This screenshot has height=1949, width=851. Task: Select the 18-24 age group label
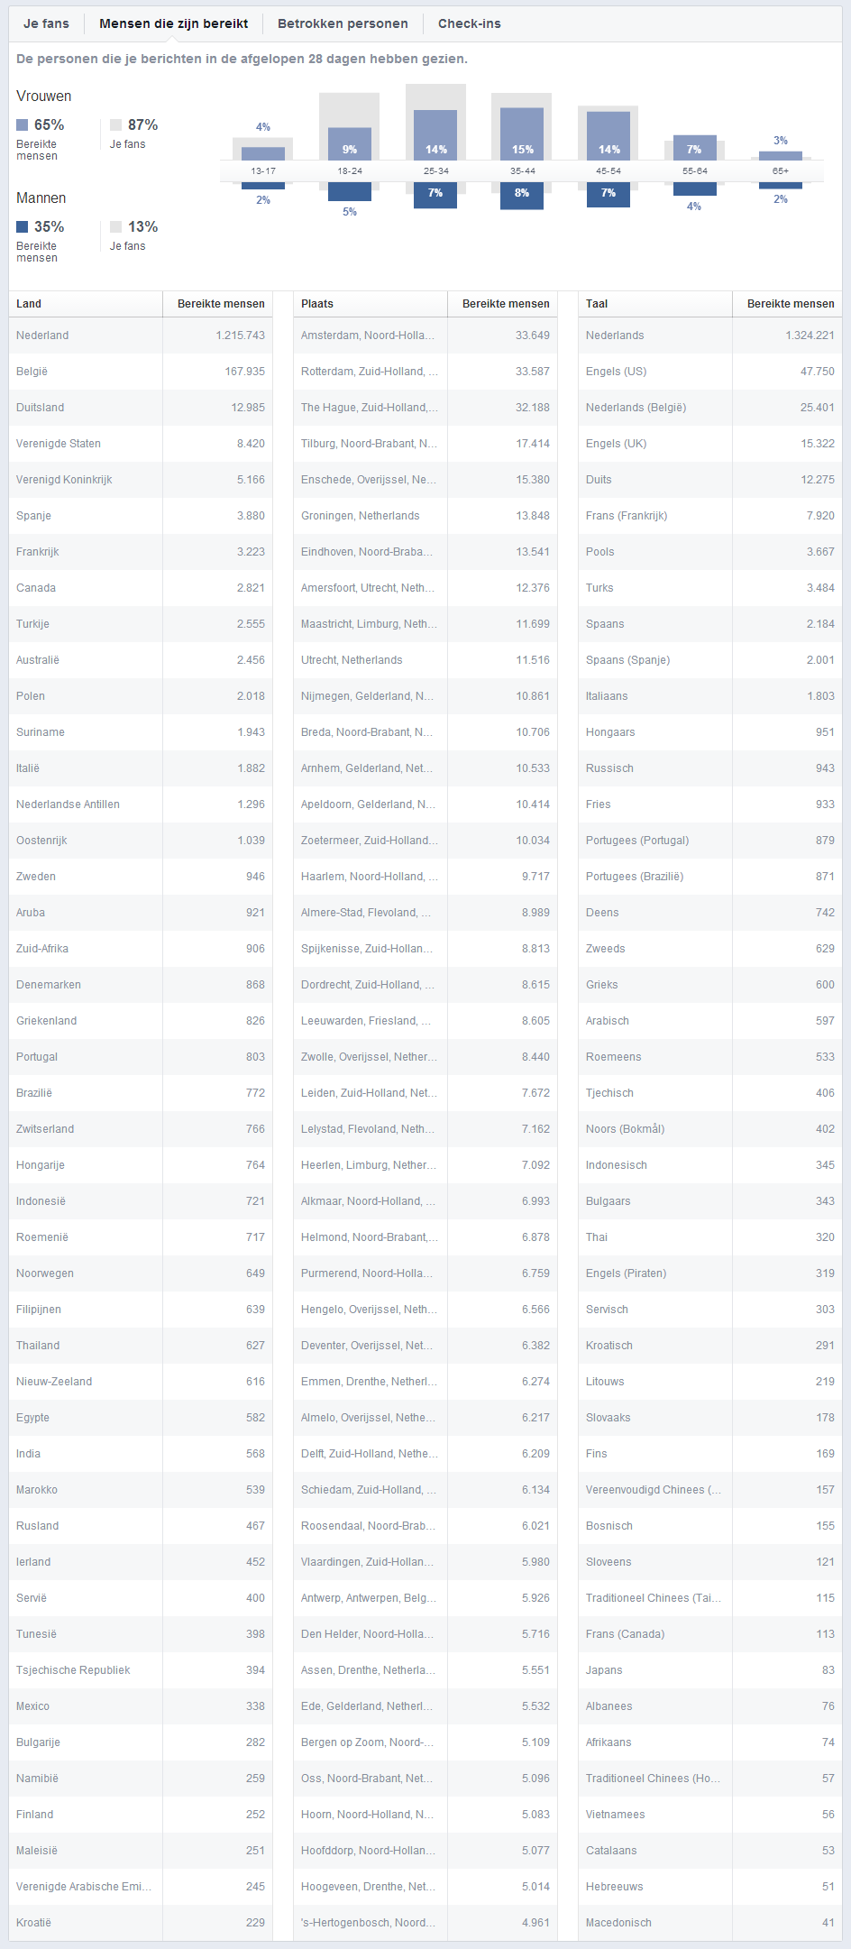[350, 170]
